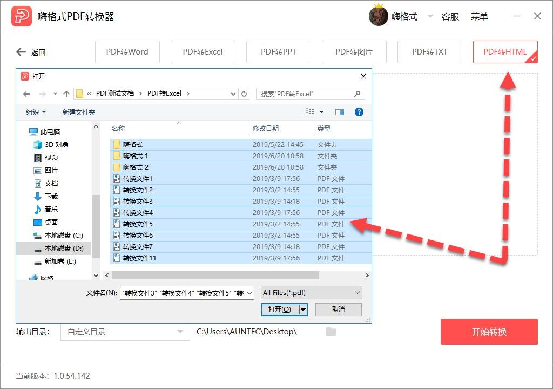Select file 转换文件11

[240, 258]
